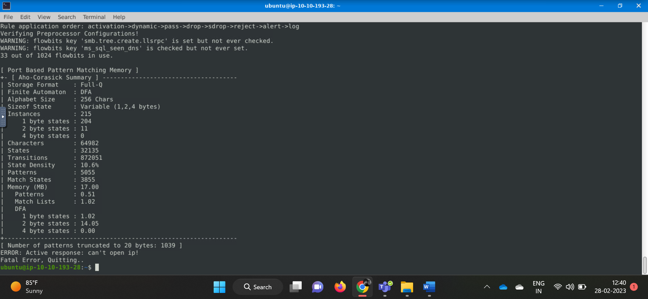The height and width of the screenshot is (299, 648).
Task: Open File Explorer from the taskbar
Action: click(x=407, y=287)
